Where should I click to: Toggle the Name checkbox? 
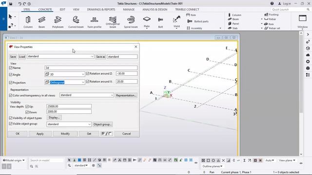click(11, 68)
